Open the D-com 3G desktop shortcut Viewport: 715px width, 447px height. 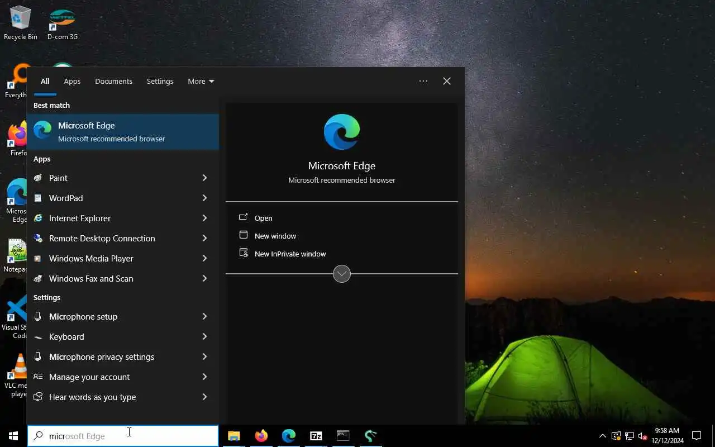[63, 23]
